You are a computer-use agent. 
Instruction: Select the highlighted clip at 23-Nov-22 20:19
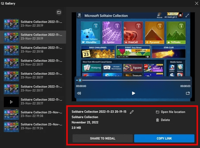pyautogui.click(x=33, y=37)
